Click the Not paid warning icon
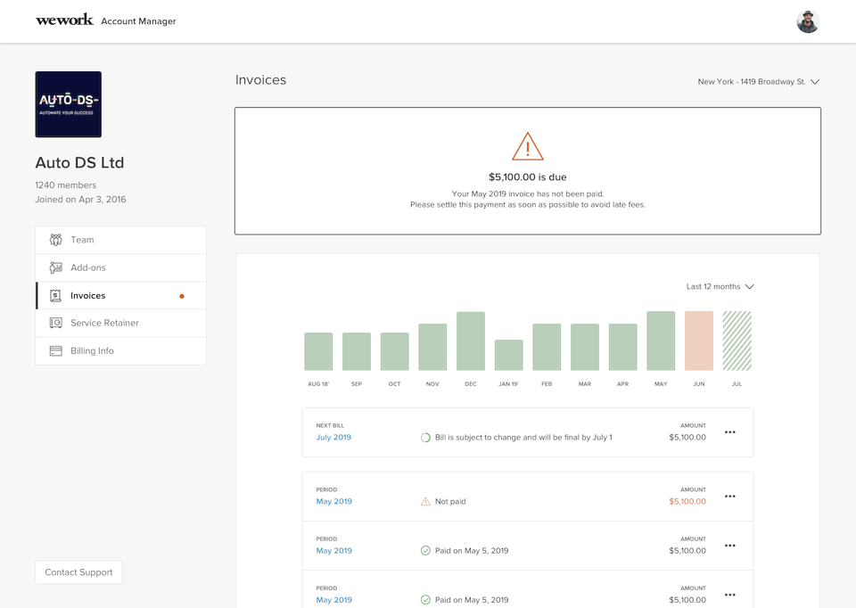The width and height of the screenshot is (856, 608). pyautogui.click(x=425, y=502)
